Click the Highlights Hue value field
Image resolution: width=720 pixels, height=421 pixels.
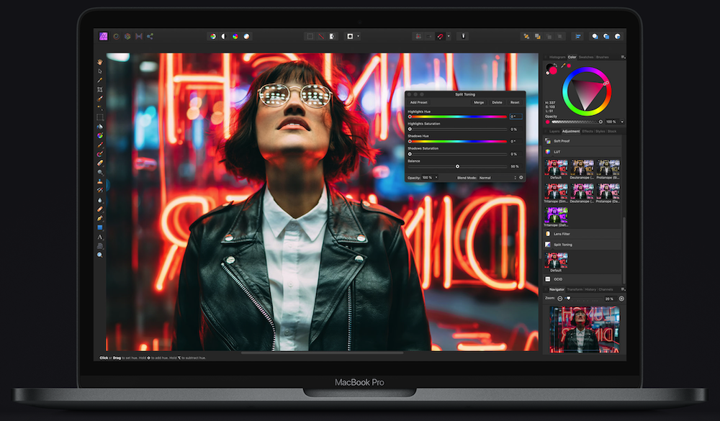(x=515, y=117)
